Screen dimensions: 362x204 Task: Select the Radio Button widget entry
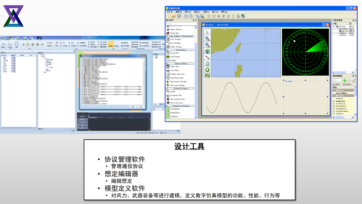click(176, 29)
